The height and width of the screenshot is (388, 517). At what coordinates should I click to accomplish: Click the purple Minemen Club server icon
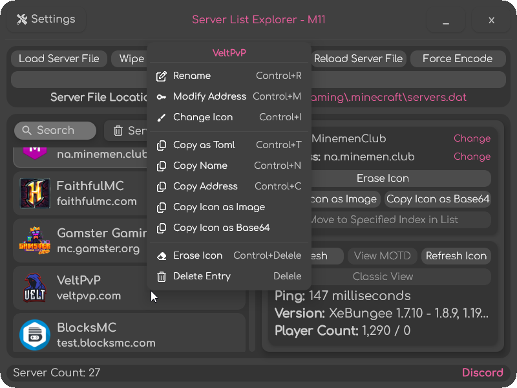(35, 154)
